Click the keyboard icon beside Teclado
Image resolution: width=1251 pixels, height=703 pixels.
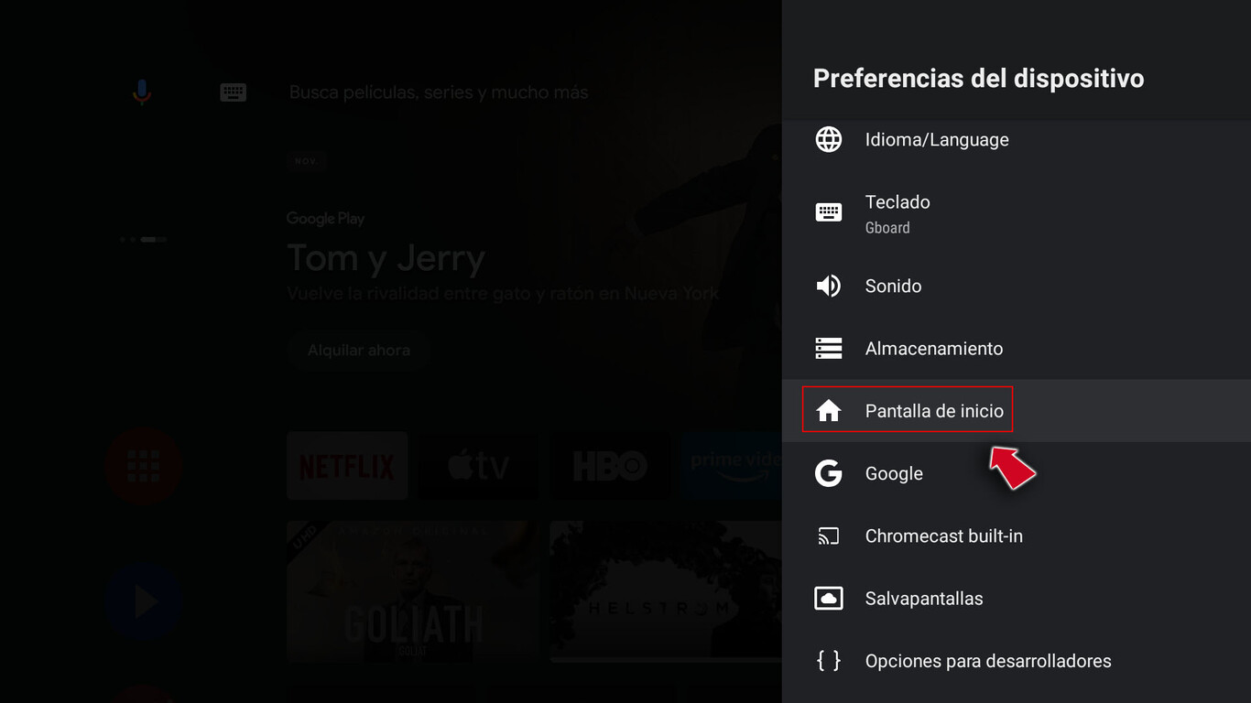pyautogui.click(x=829, y=212)
